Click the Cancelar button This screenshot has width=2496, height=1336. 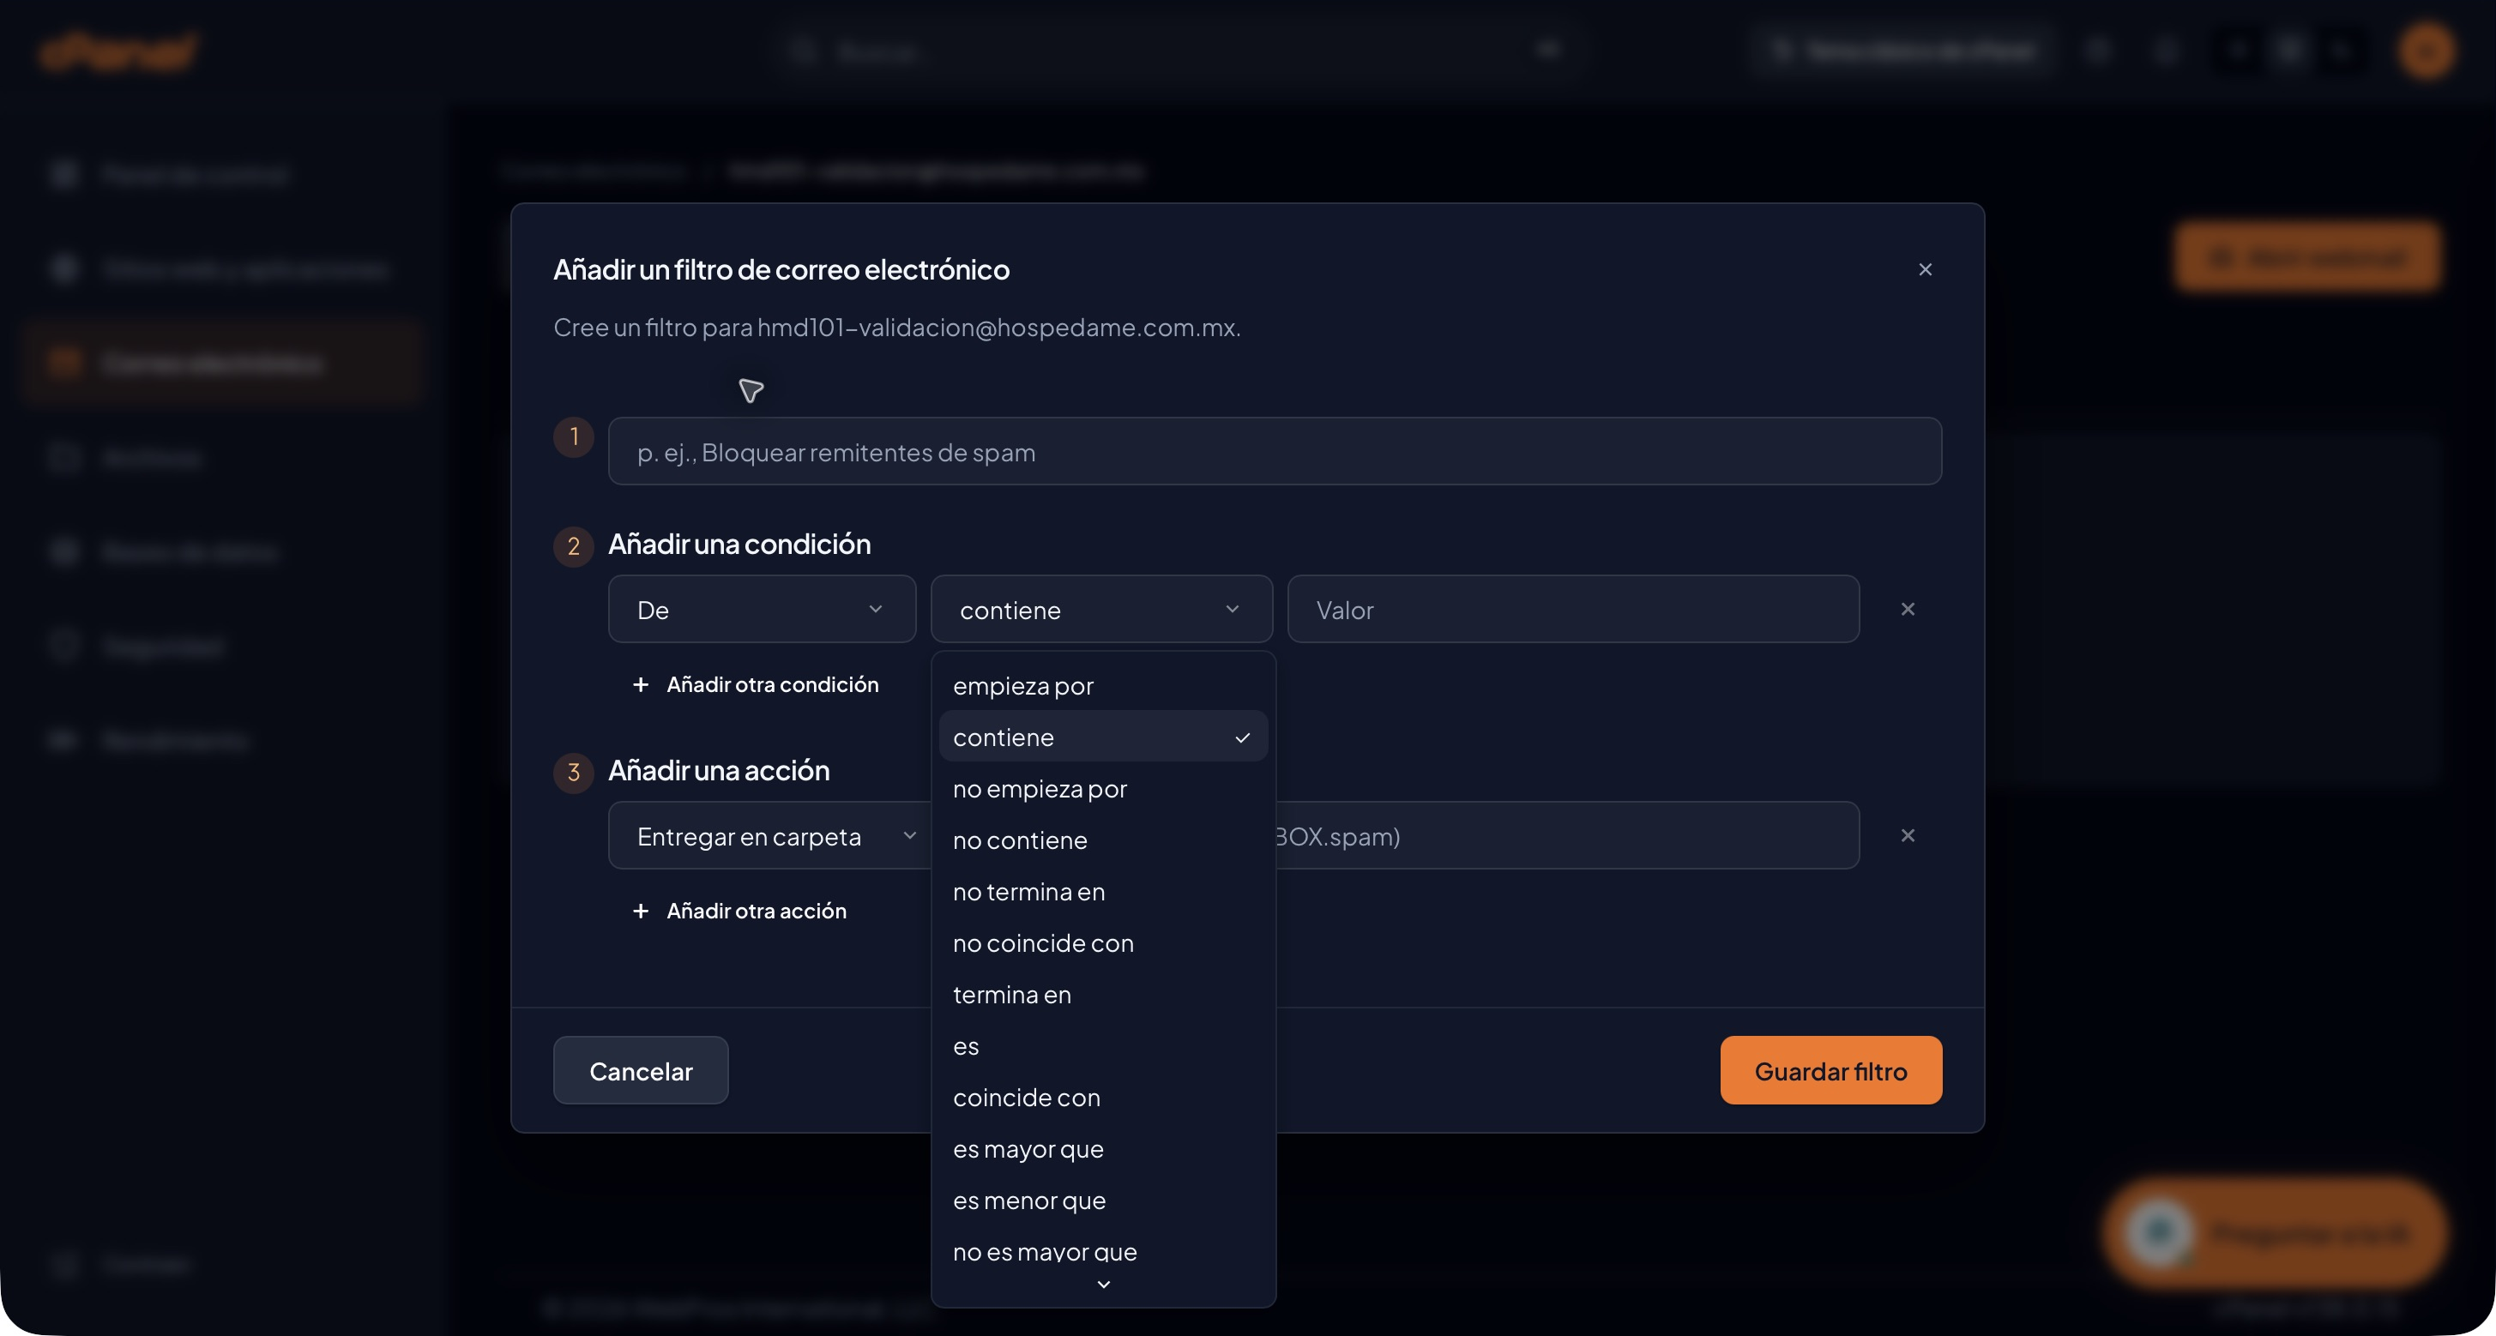[641, 1070]
